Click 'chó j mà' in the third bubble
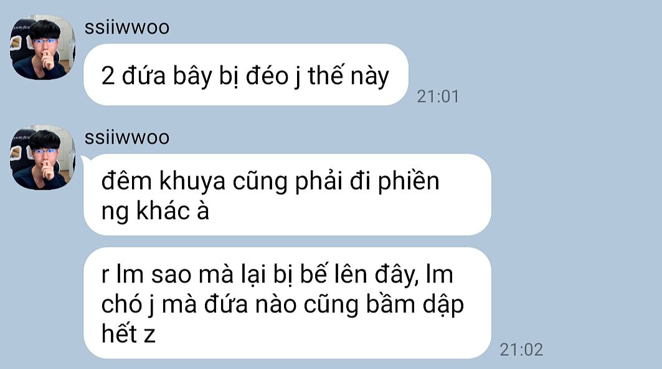 (x=149, y=304)
